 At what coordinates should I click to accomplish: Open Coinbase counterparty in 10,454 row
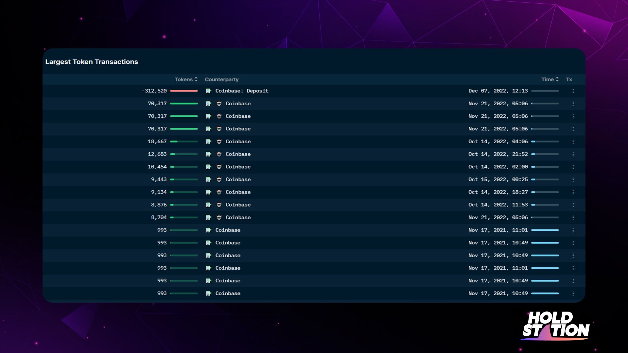pos(238,167)
